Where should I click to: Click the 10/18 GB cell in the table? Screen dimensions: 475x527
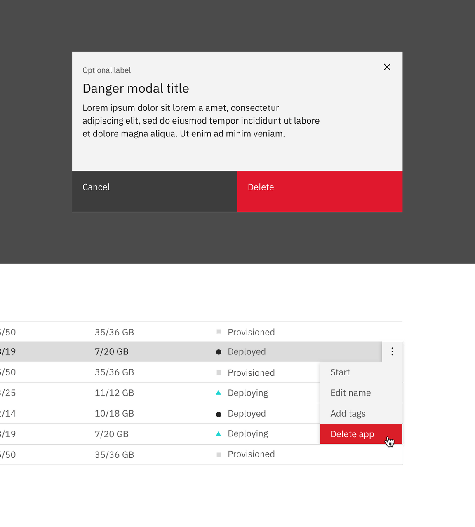pyautogui.click(x=114, y=413)
